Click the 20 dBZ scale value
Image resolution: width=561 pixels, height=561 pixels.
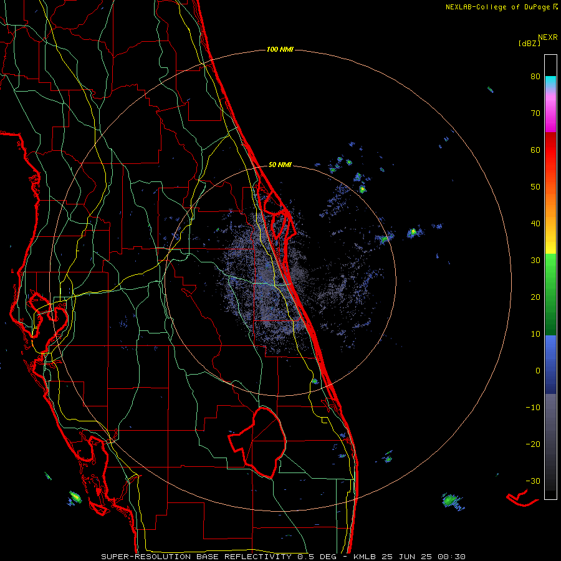coord(535,297)
